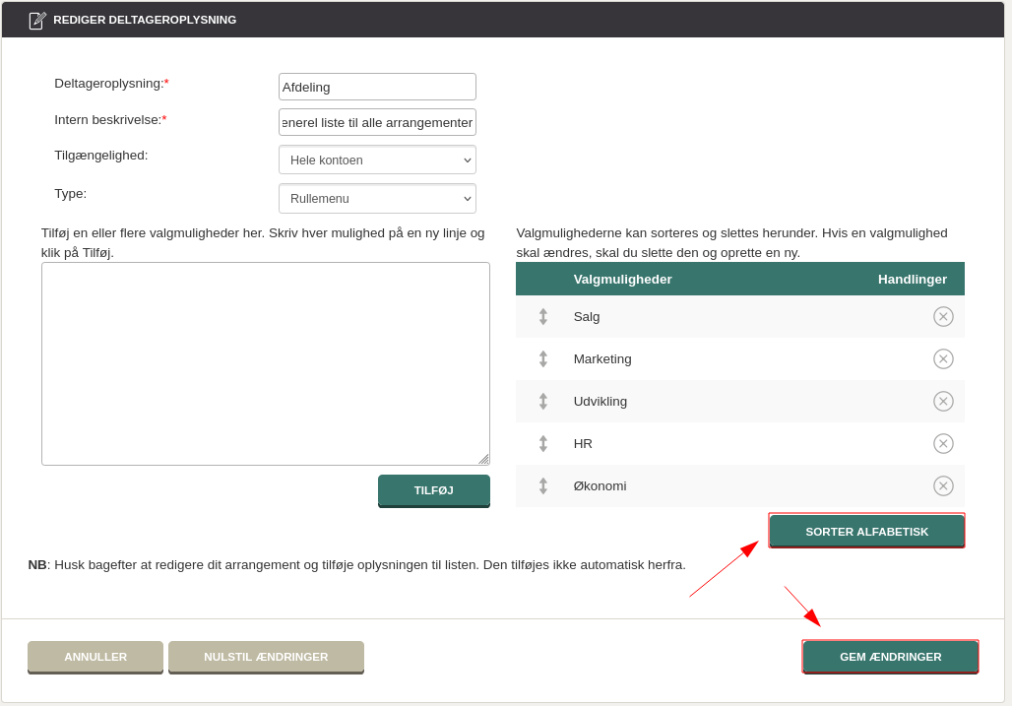The image size is (1012, 706).
Task: Delete the Udvikling option
Action: 943,402
